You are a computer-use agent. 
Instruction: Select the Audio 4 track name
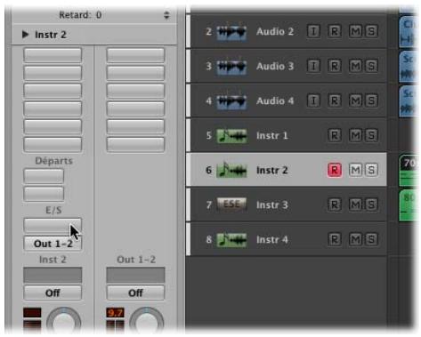click(x=275, y=100)
